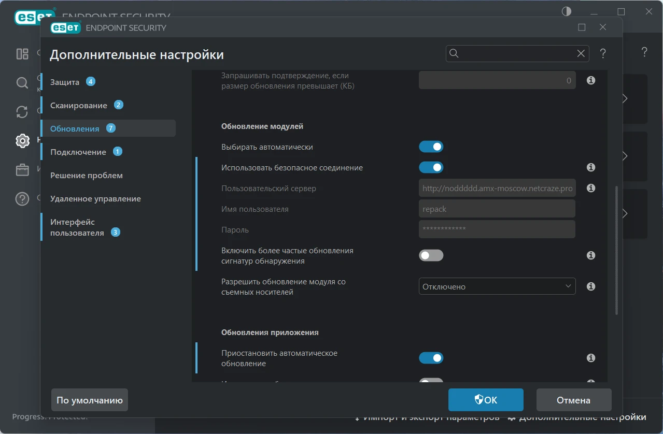
Task: Disable the 'Выбирать автоматически' toggle
Action: tap(431, 147)
